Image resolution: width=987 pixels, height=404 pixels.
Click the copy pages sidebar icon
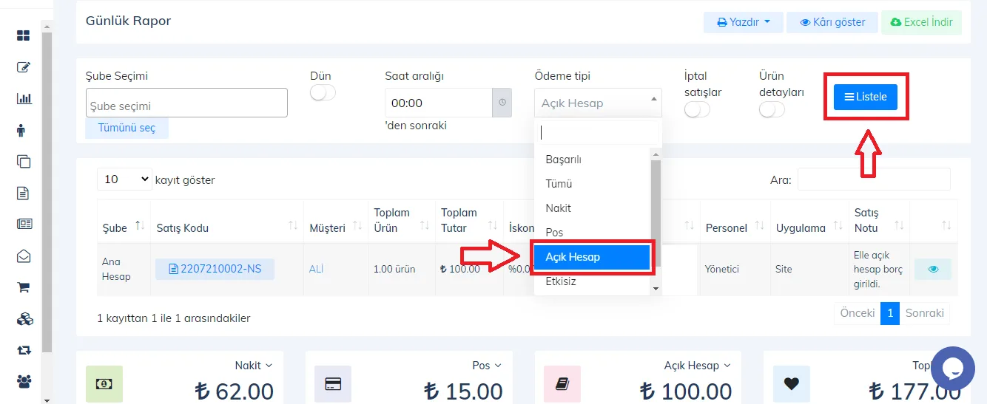pos(24,162)
